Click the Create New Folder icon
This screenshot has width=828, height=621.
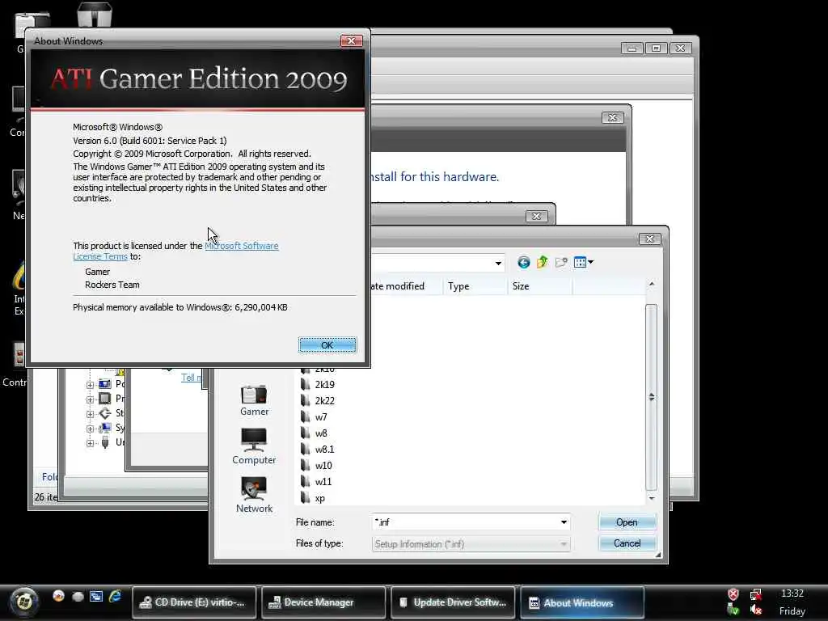pyautogui.click(x=561, y=263)
